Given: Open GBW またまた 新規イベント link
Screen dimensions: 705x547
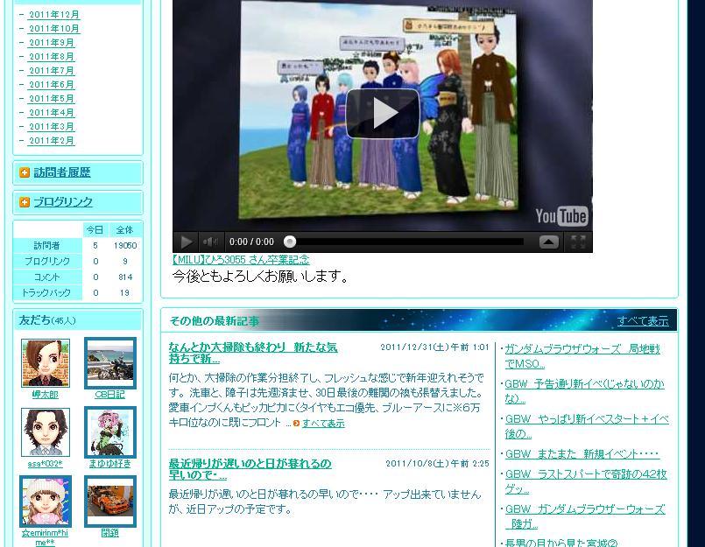Looking at the screenshot, I should pyautogui.click(x=582, y=454).
